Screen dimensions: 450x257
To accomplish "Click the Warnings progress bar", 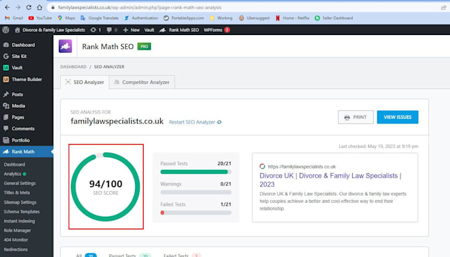I will tap(196, 192).
